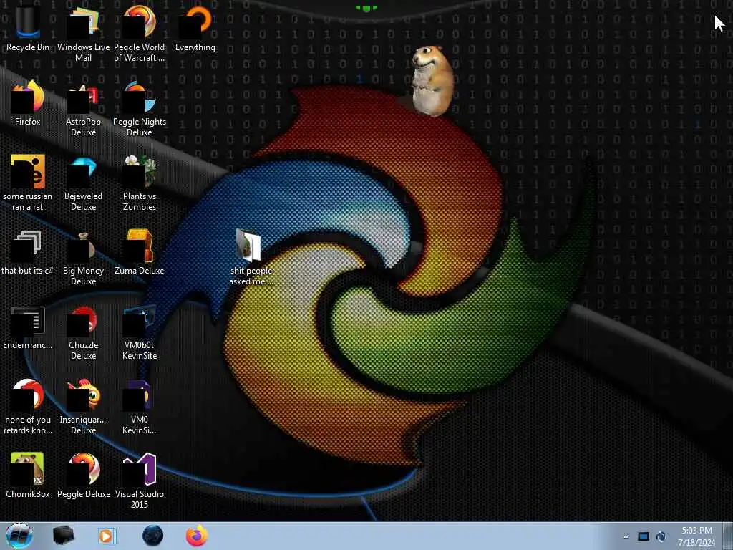Select the 'that but its c#' icon
The width and height of the screenshot is (733, 550).
point(28,252)
